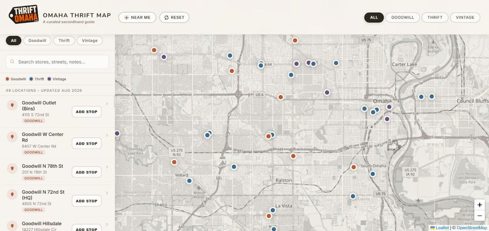Click orange marker at top map edge
The height and width of the screenshot is (231, 489).
pyautogui.click(x=295, y=41)
